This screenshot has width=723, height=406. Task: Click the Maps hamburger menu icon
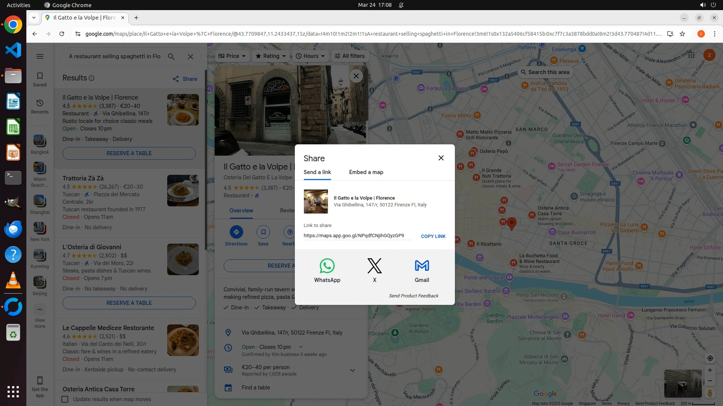point(40,56)
